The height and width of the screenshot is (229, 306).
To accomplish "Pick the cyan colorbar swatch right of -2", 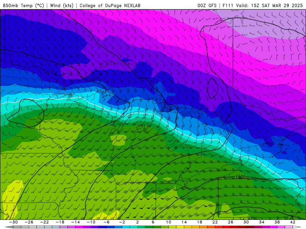I will (x=126, y=227).
